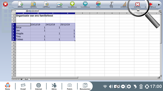163x91 pixels.
Task: Click the Nieuw new document icon
Action: pyautogui.click(x=20, y=4)
